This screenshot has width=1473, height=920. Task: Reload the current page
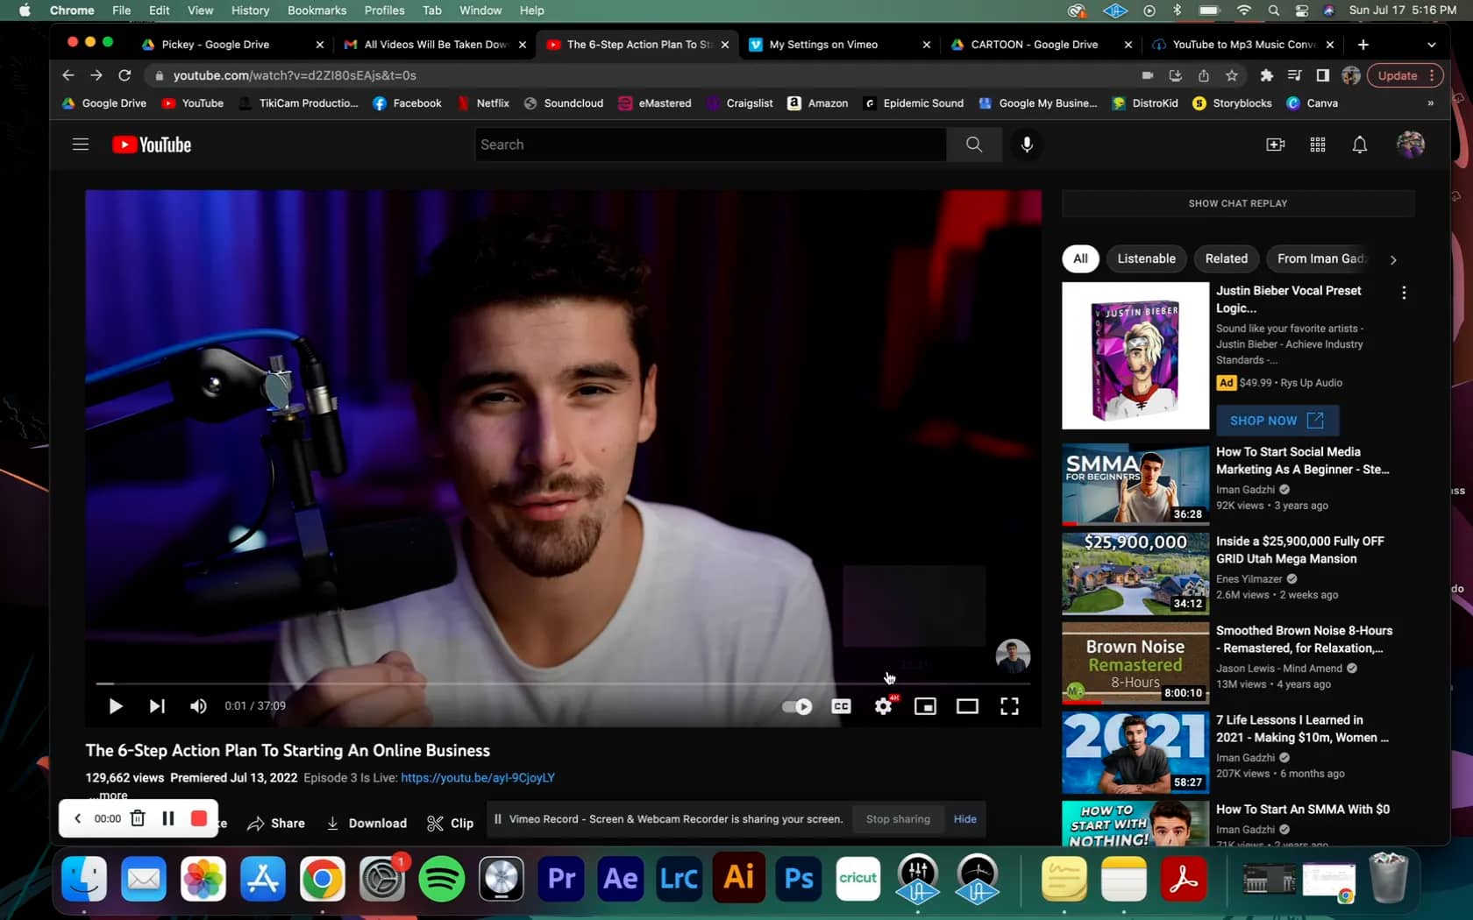click(x=125, y=75)
